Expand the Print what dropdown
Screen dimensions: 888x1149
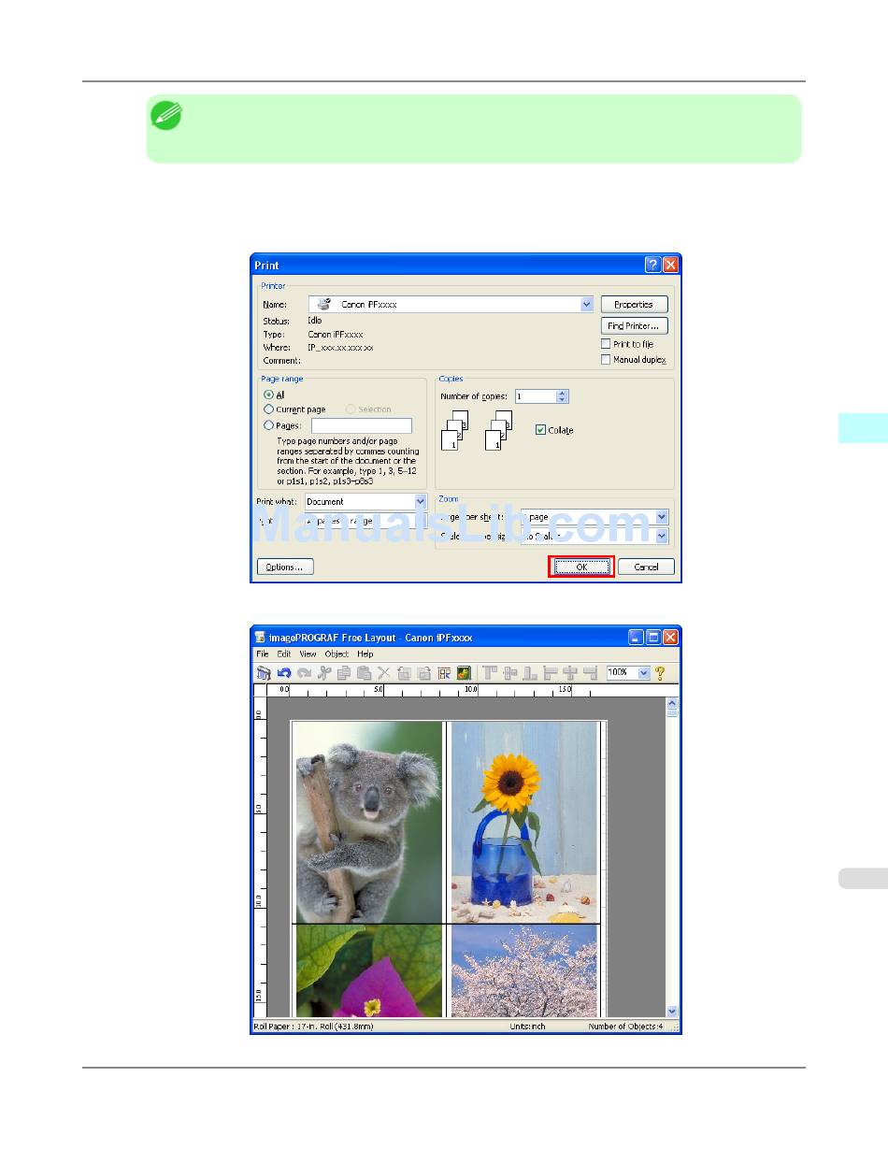coord(421,501)
